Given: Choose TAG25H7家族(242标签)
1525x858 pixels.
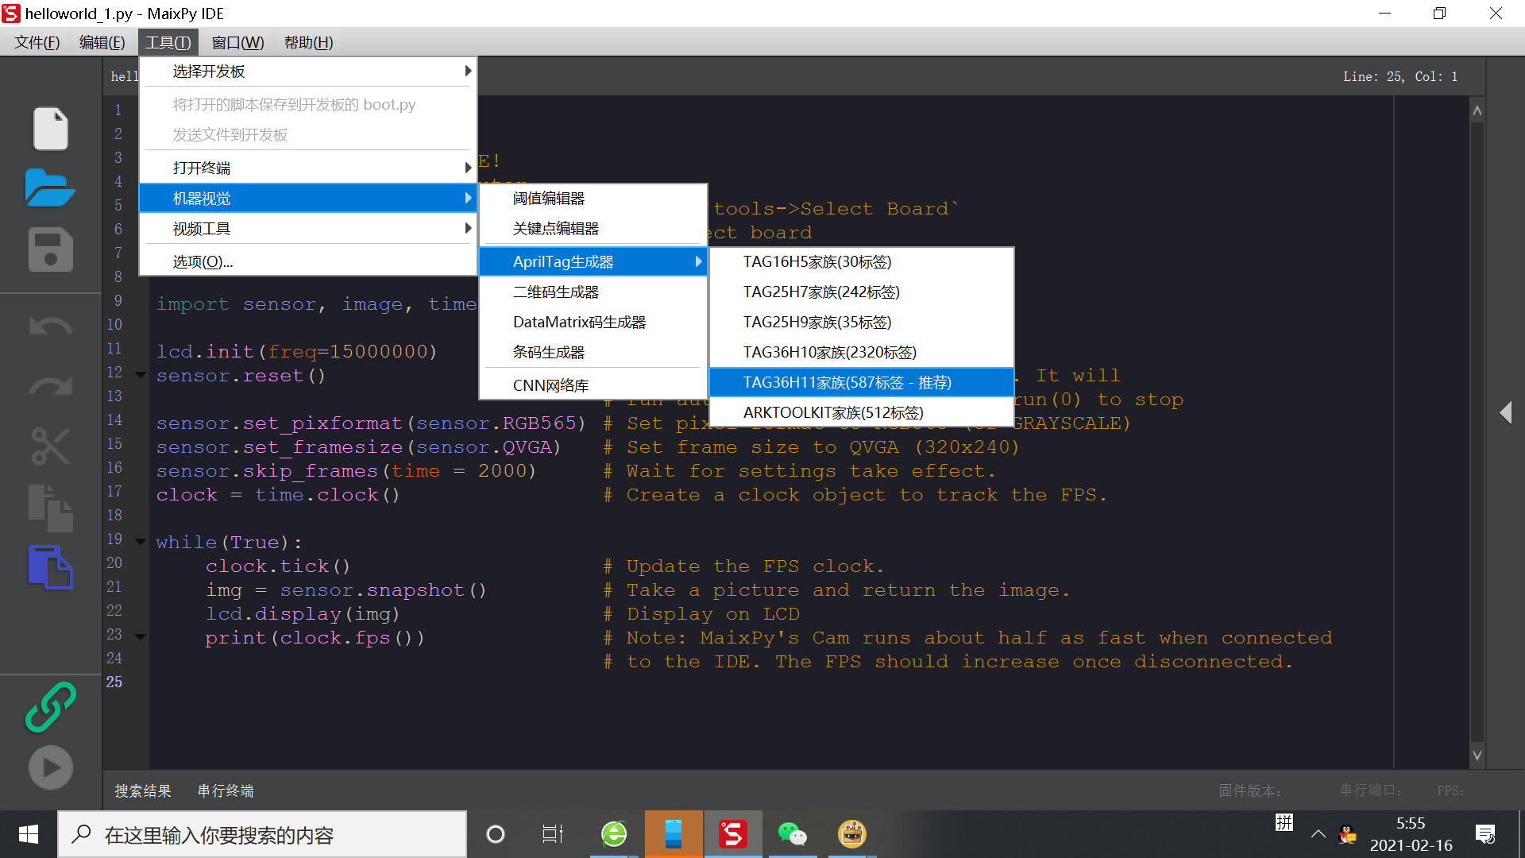Looking at the screenshot, I should point(861,292).
